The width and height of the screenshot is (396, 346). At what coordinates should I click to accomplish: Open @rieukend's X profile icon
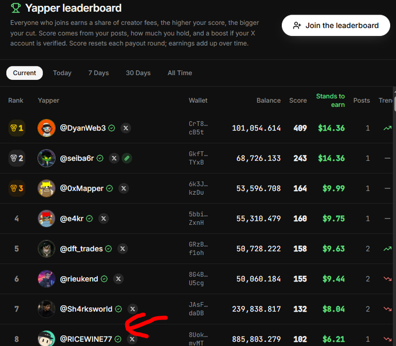point(118,279)
